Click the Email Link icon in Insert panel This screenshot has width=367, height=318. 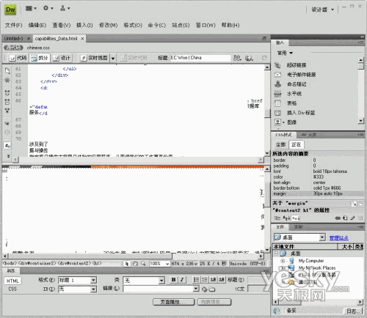click(x=277, y=75)
